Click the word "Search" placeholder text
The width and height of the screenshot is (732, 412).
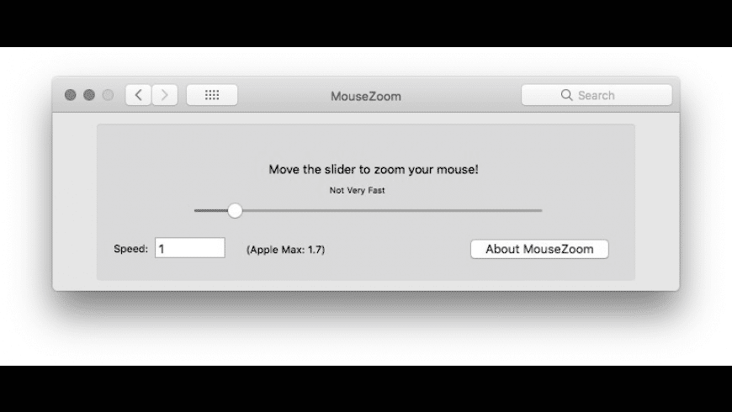(596, 96)
